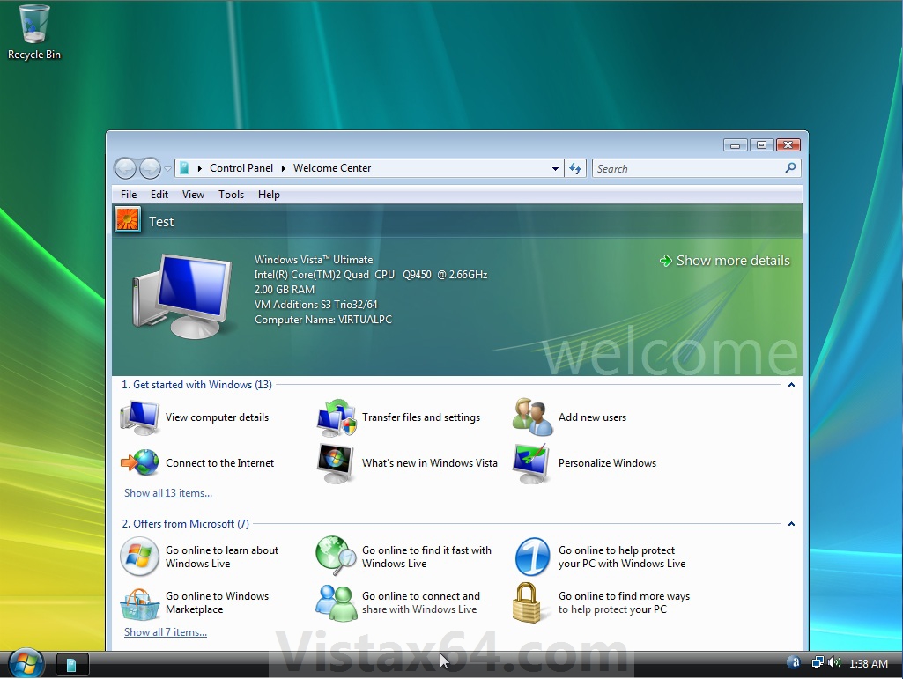Click Show all 7 items link
Viewport: 903px width, 679px height.
166,631
